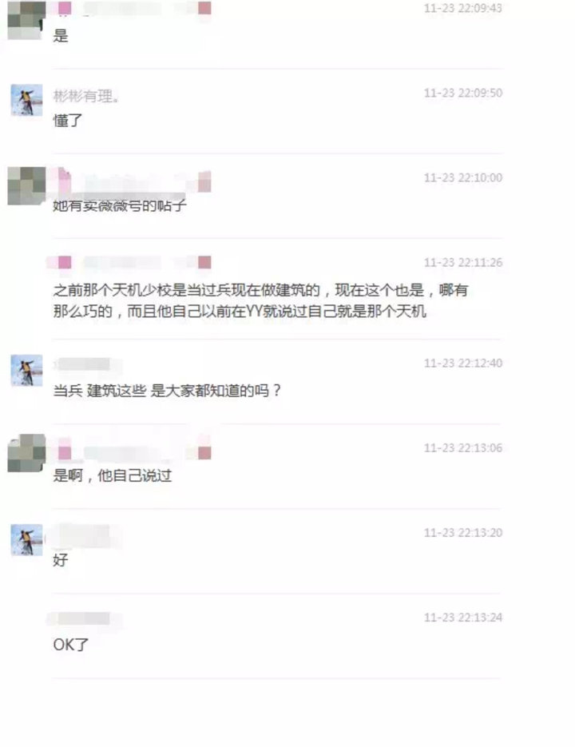Click the reply 是啊，他自己说过
This screenshot has height=747, width=575.
(x=112, y=475)
